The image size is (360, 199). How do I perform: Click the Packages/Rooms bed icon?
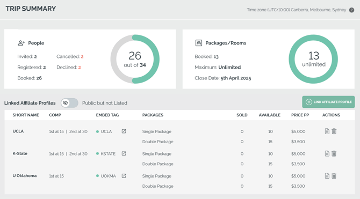(x=199, y=43)
